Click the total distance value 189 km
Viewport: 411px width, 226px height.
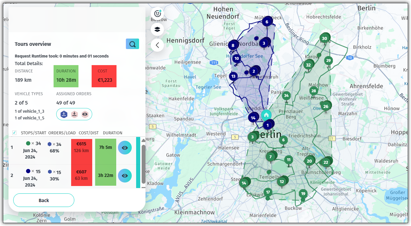pyautogui.click(x=23, y=80)
